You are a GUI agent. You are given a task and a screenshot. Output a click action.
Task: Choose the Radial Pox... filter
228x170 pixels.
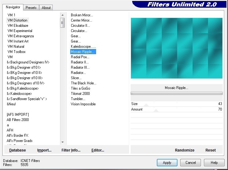pos(80,57)
